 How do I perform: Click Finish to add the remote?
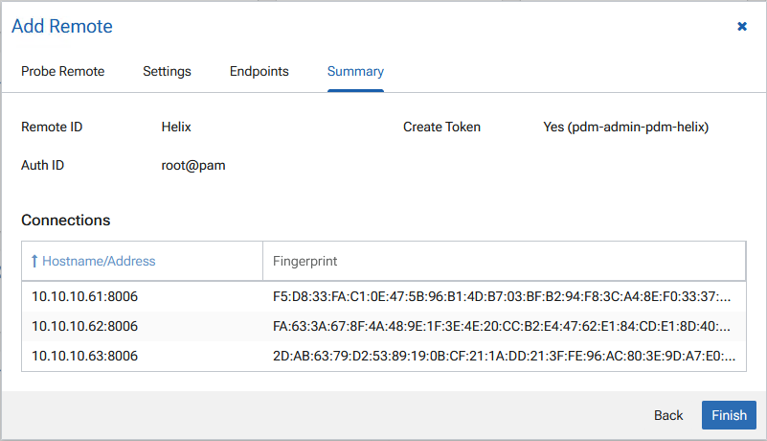point(729,415)
